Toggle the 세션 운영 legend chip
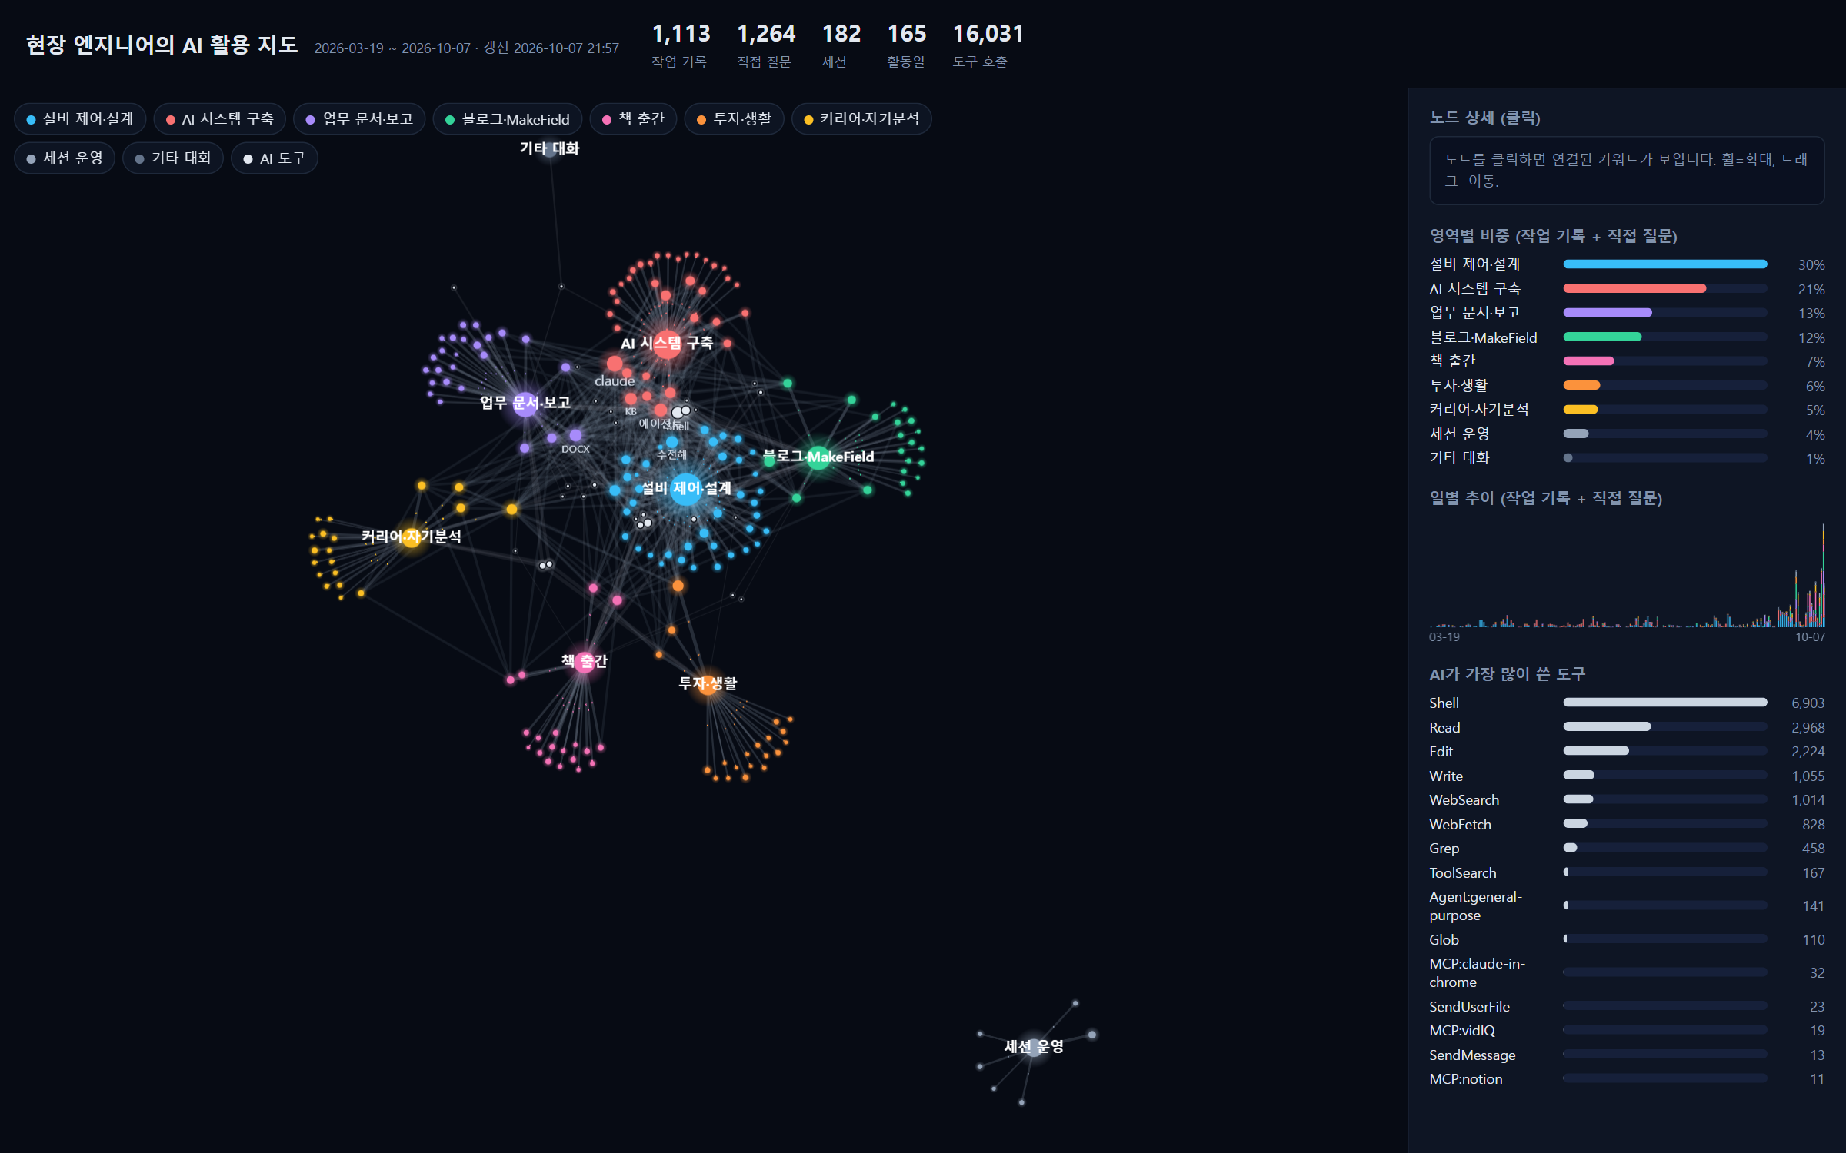 pos(65,158)
